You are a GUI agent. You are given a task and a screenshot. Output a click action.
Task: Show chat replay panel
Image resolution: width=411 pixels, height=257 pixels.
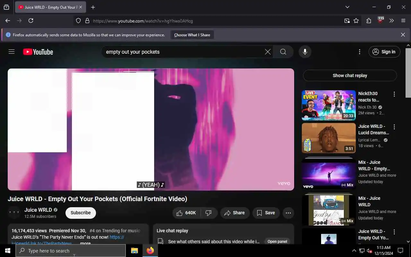(x=350, y=75)
